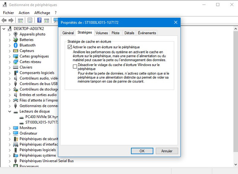Click the Back arrow toolbar icon
The width and height of the screenshot is (238, 174).
[4, 20]
